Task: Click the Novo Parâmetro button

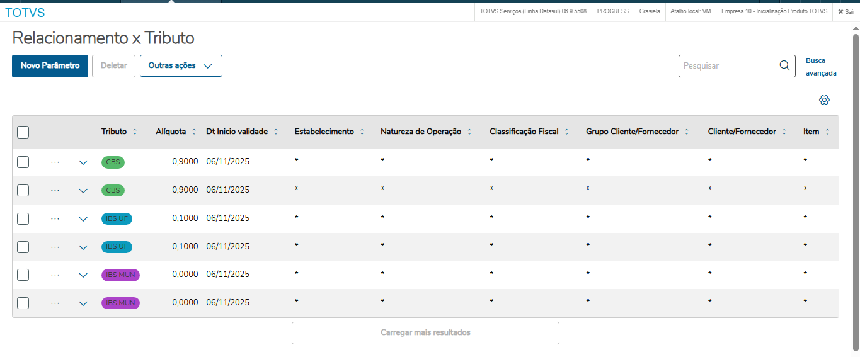Action: click(x=50, y=65)
